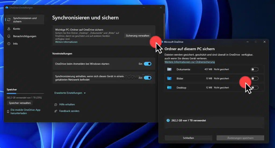Open Hilfe erhalten link
The width and height of the screenshot is (275, 148).
pos(67,104)
